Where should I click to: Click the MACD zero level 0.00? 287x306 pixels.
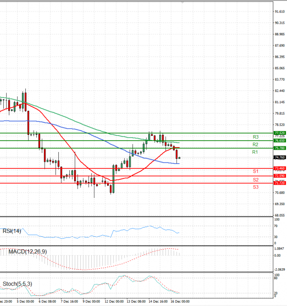(x=277, y=255)
